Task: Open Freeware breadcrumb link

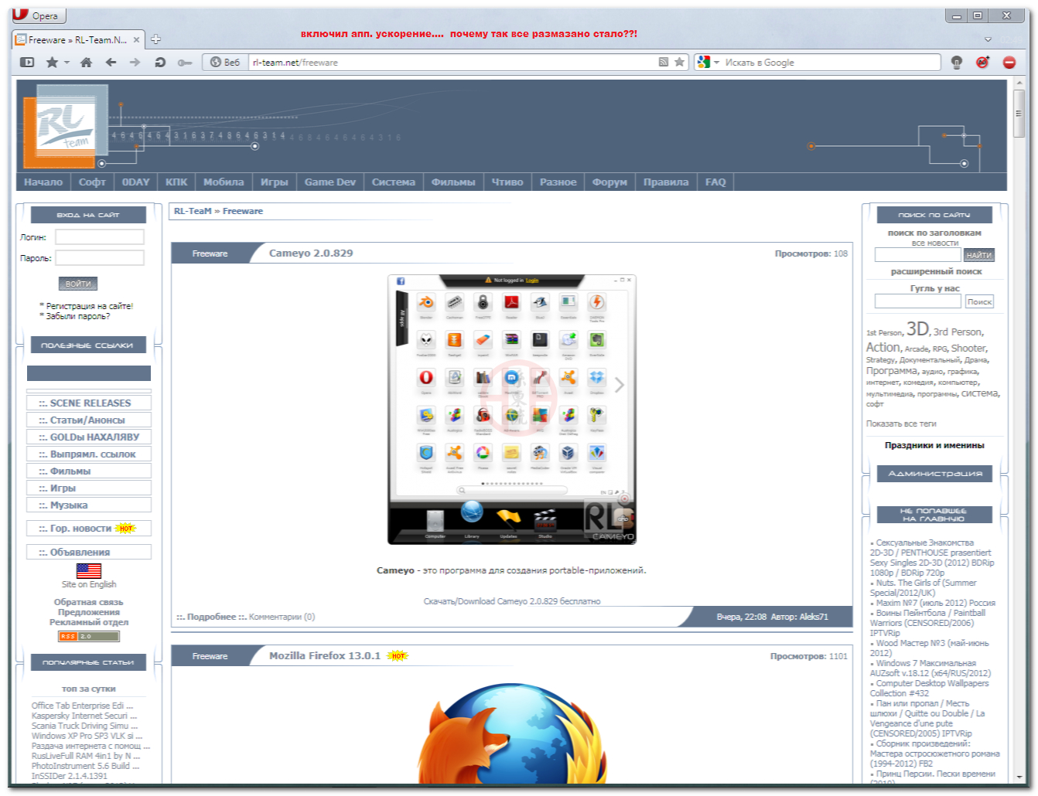Action: (x=243, y=211)
